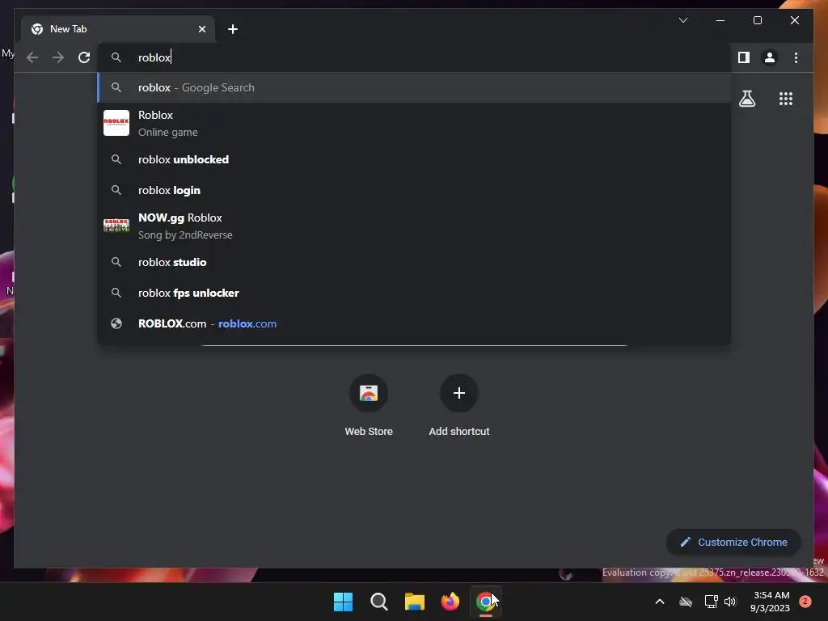Pick 'roblox login' suggestion
This screenshot has width=828, height=621.
click(414, 190)
